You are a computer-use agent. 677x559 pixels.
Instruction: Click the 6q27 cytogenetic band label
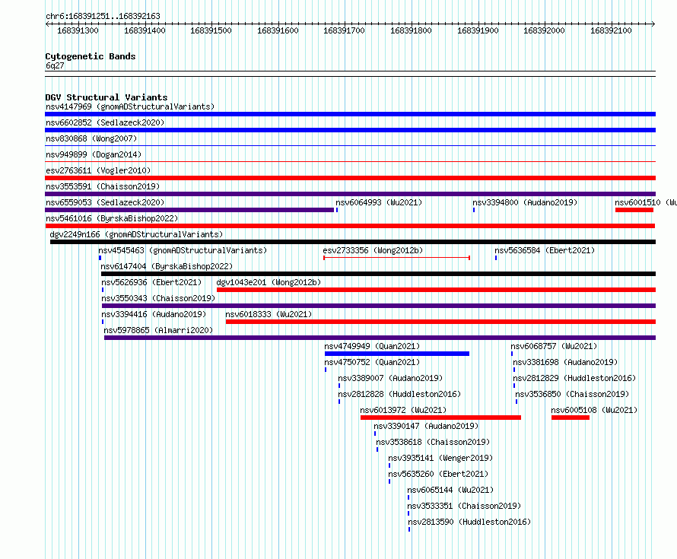click(x=55, y=65)
